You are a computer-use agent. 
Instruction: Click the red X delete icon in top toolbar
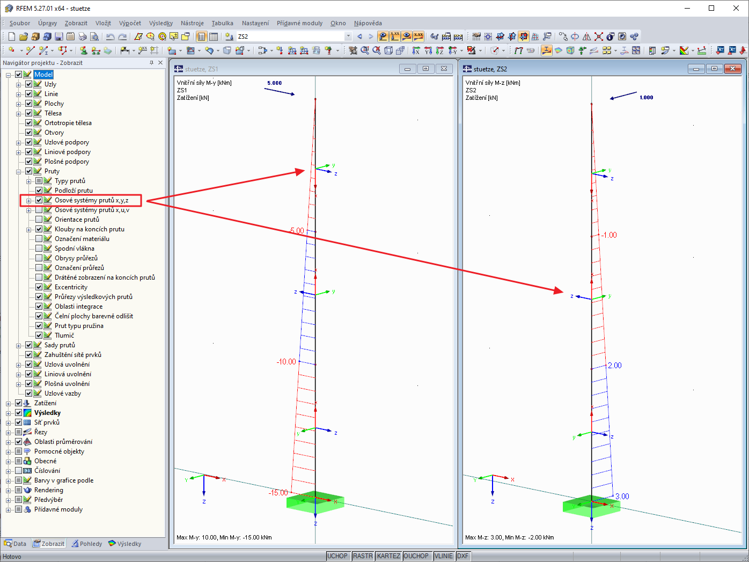(599, 37)
